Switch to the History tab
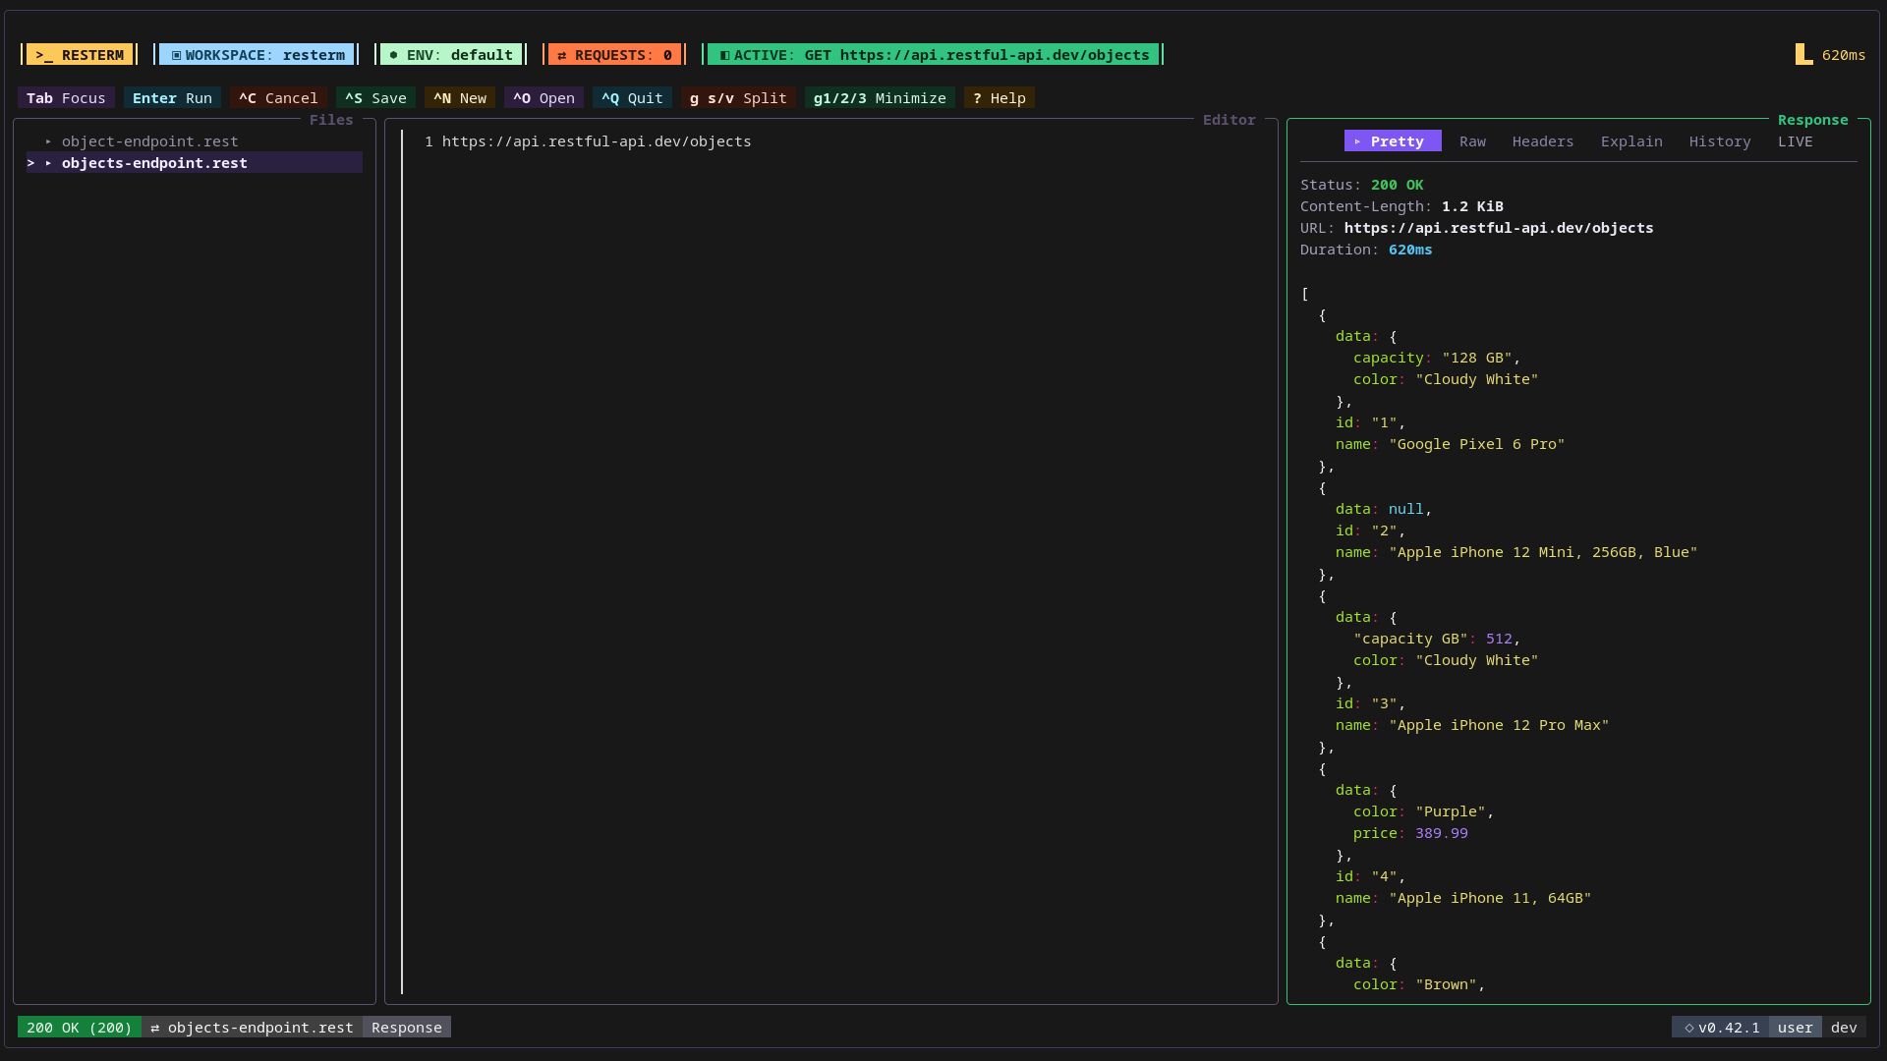 pos(1720,141)
